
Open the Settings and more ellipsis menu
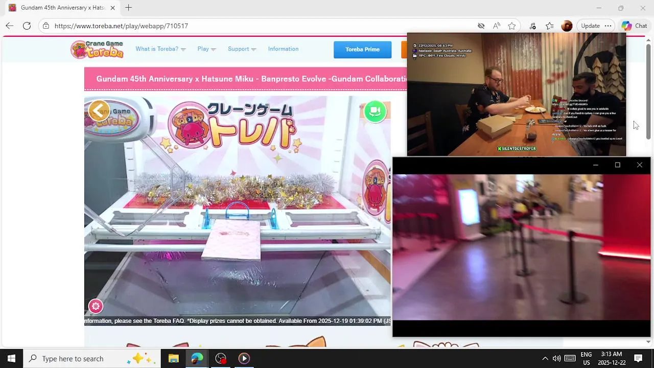608,26
